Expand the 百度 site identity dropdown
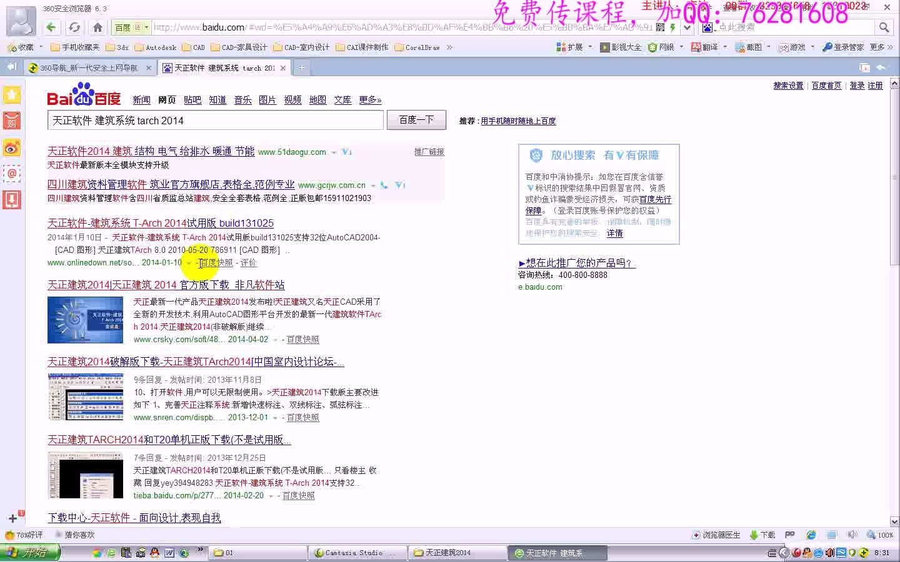The image size is (900, 562). pos(147,27)
